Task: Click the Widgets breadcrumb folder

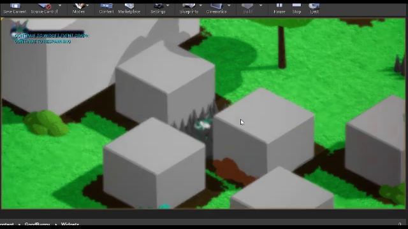Action: [x=70, y=225]
